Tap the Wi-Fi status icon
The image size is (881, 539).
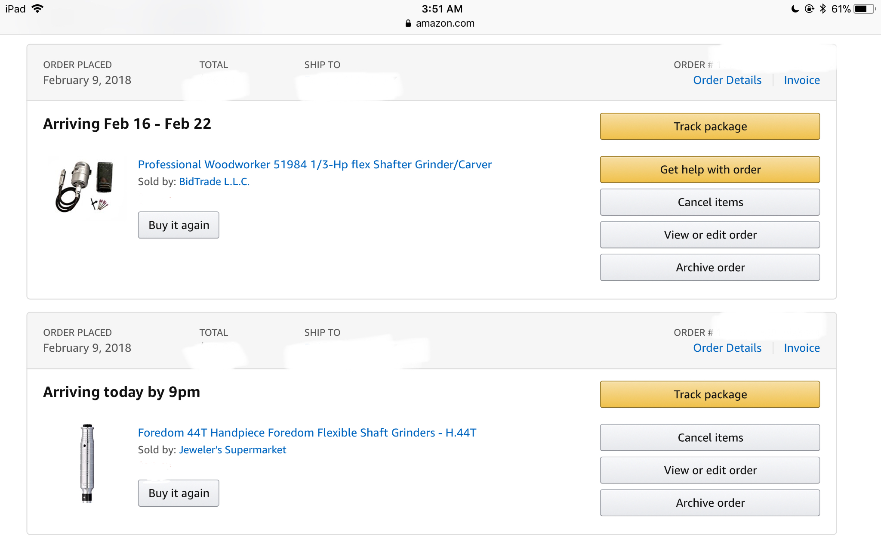(38, 9)
